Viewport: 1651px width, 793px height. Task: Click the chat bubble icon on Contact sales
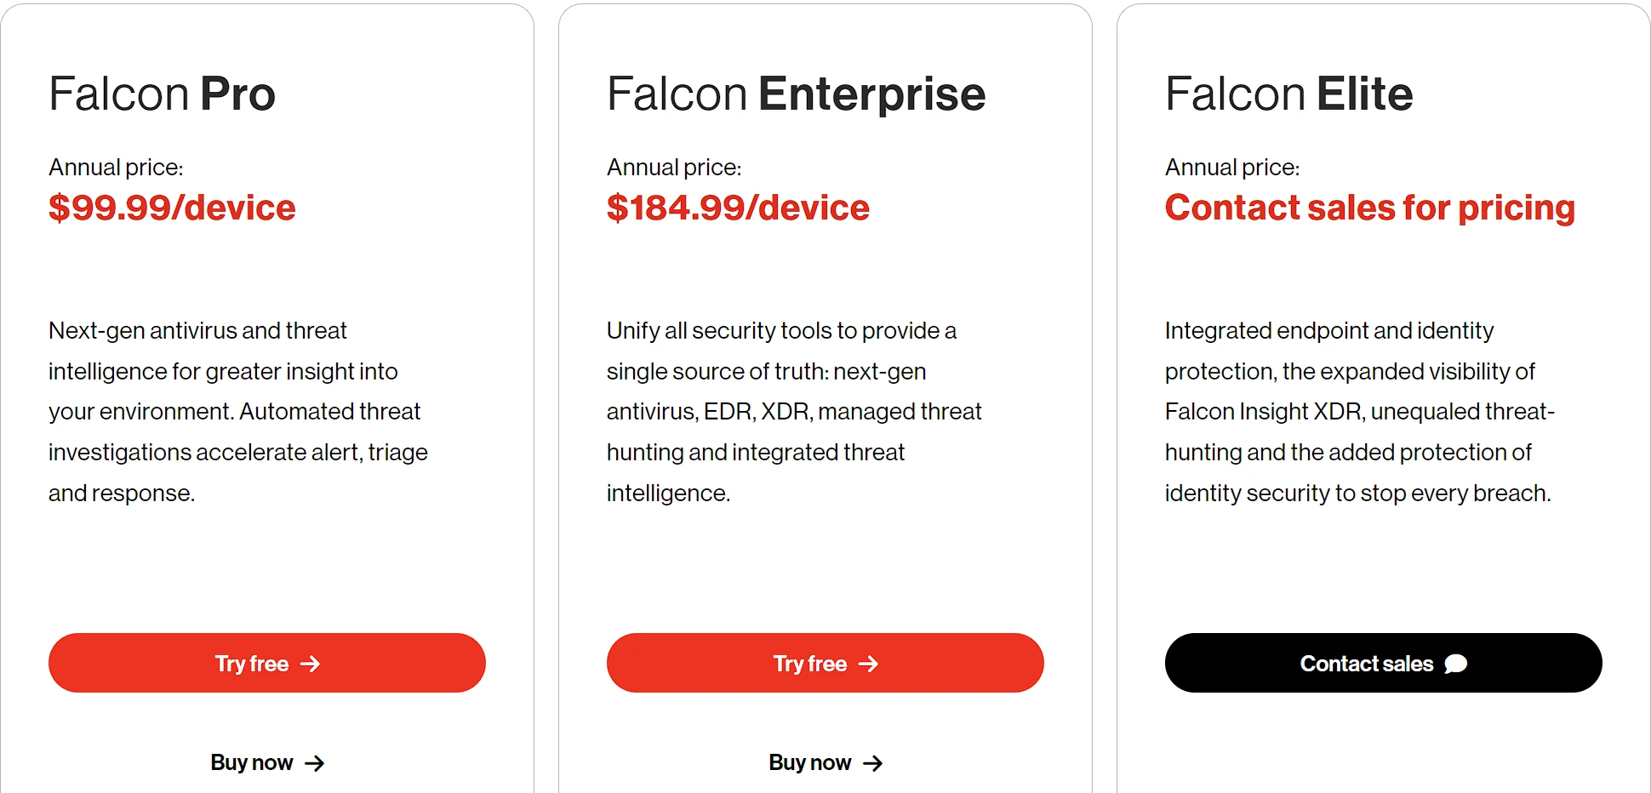point(1456,664)
